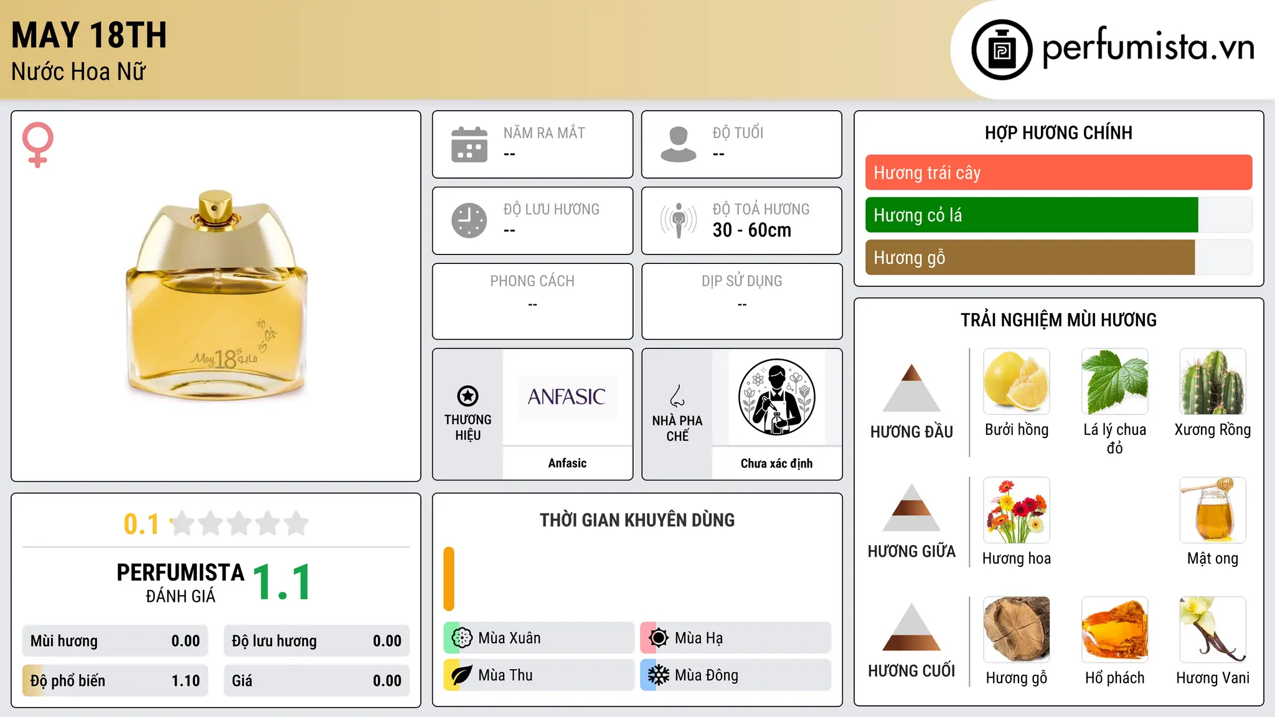This screenshot has width=1275, height=717.
Task: Click the perfumer illustration above Chưa xác định
Action: point(776,397)
